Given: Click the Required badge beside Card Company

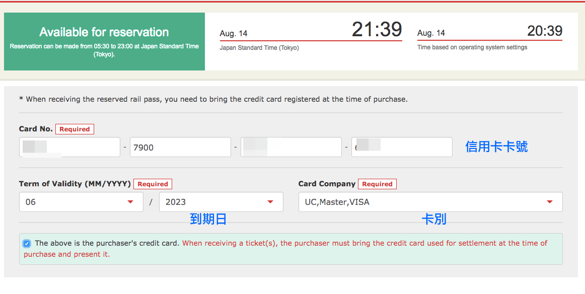Looking at the screenshot, I should click(x=377, y=184).
